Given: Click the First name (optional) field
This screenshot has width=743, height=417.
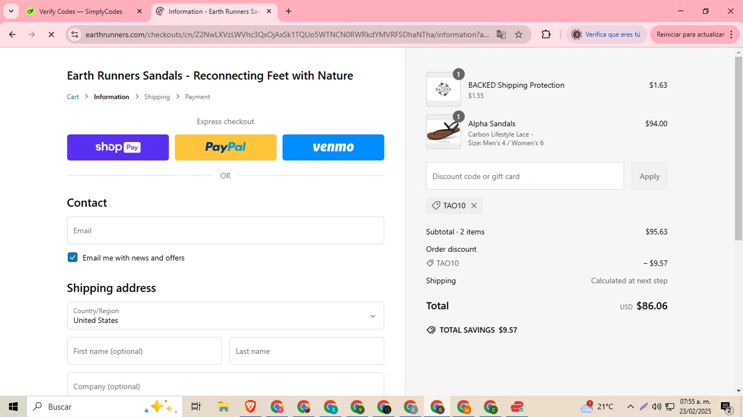Looking at the screenshot, I should tap(144, 351).
